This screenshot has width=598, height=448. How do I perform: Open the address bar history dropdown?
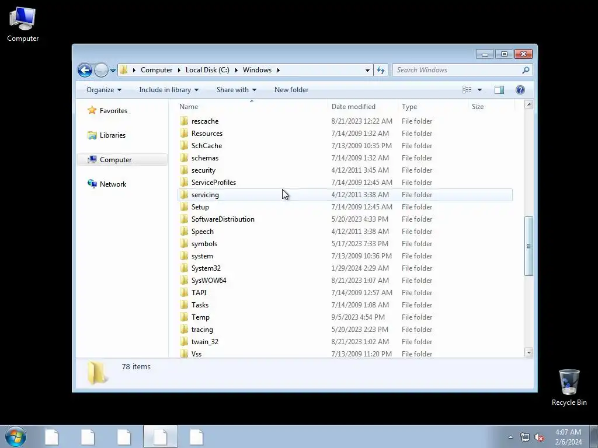point(367,70)
